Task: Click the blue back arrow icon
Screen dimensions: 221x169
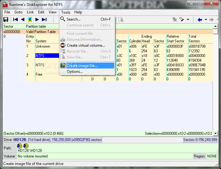Action: click(x=200, y=20)
